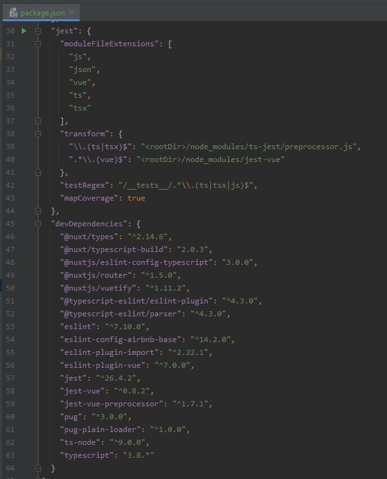This screenshot has height=479, width=387.
Task: Click line number 43 in the gutter
Action: (10, 198)
